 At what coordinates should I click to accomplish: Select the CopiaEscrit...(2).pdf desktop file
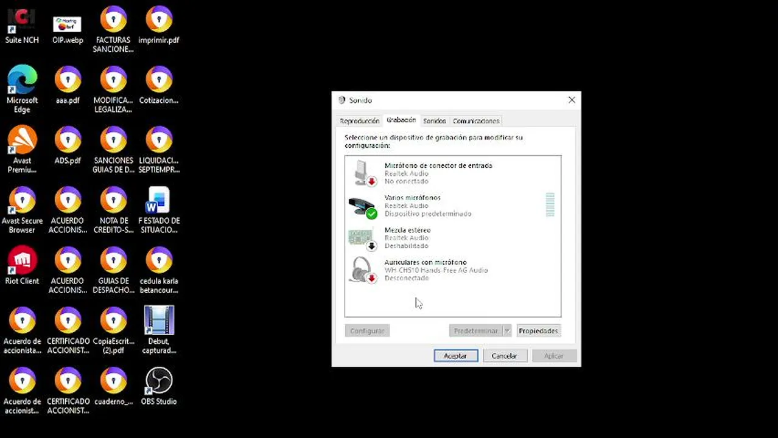[x=113, y=332]
